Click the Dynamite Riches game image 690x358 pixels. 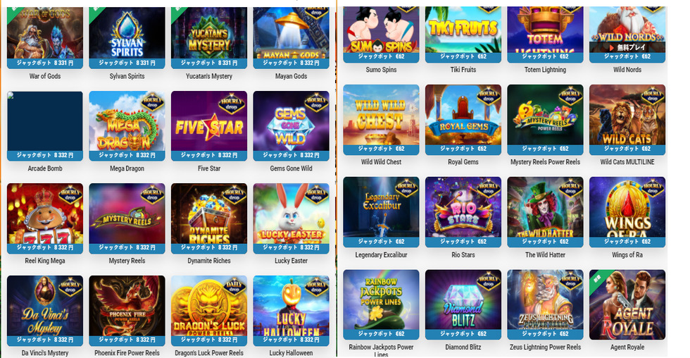209,214
